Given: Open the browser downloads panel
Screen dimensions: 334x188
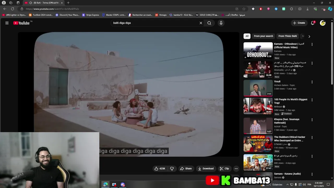Looking at the screenshot, I should pos(307,9).
